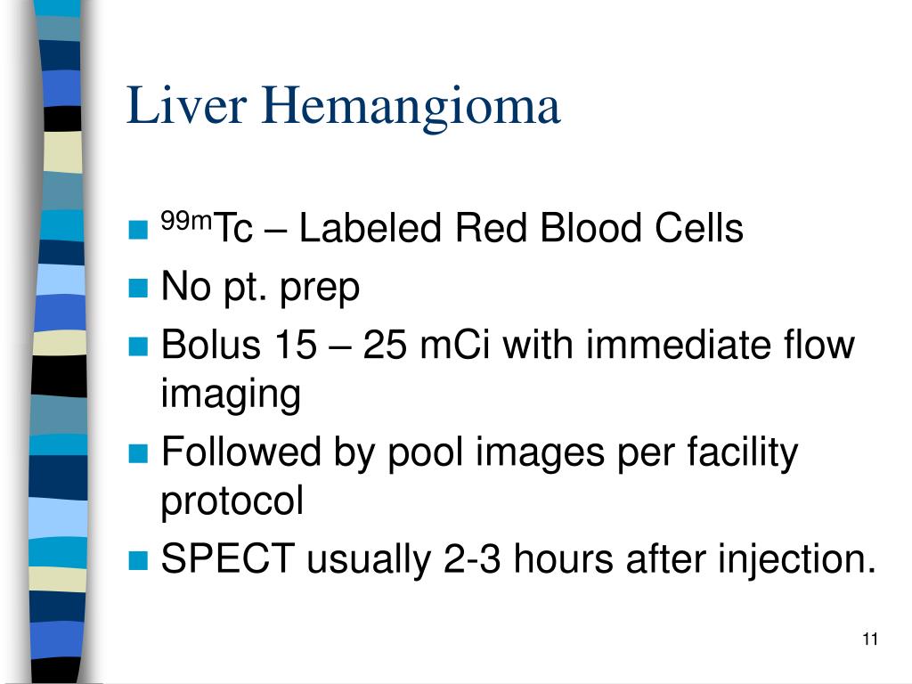Image resolution: width=912 pixels, height=684 pixels.
Task: Click the text No pt. prep
Action: [260, 288]
